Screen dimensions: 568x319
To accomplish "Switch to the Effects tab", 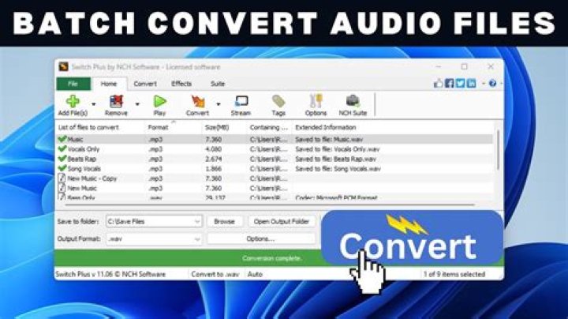I will (181, 84).
